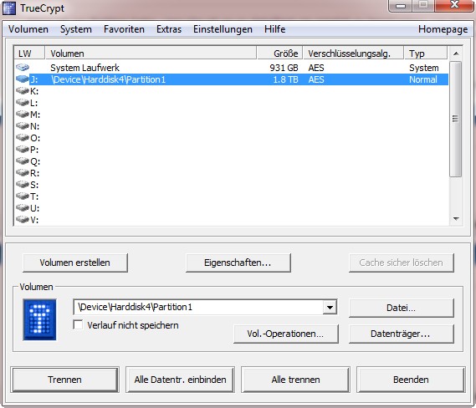476x408 pixels.
Task: Click the 'Datei...' button
Action: [402, 308]
